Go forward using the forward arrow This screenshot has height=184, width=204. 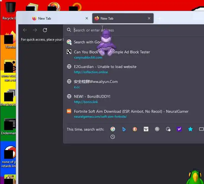coord(35,30)
